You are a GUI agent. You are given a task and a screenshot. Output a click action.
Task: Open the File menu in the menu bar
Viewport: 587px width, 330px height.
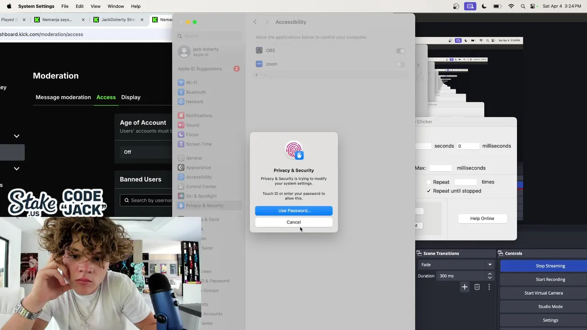[65, 6]
